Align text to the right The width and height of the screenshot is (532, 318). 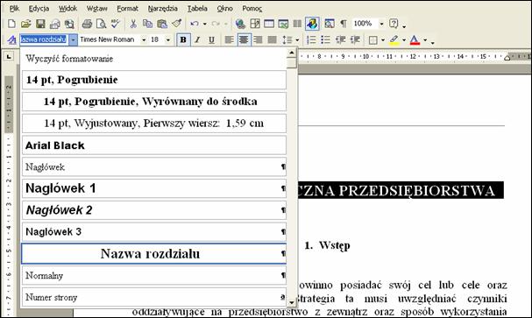(x=258, y=40)
